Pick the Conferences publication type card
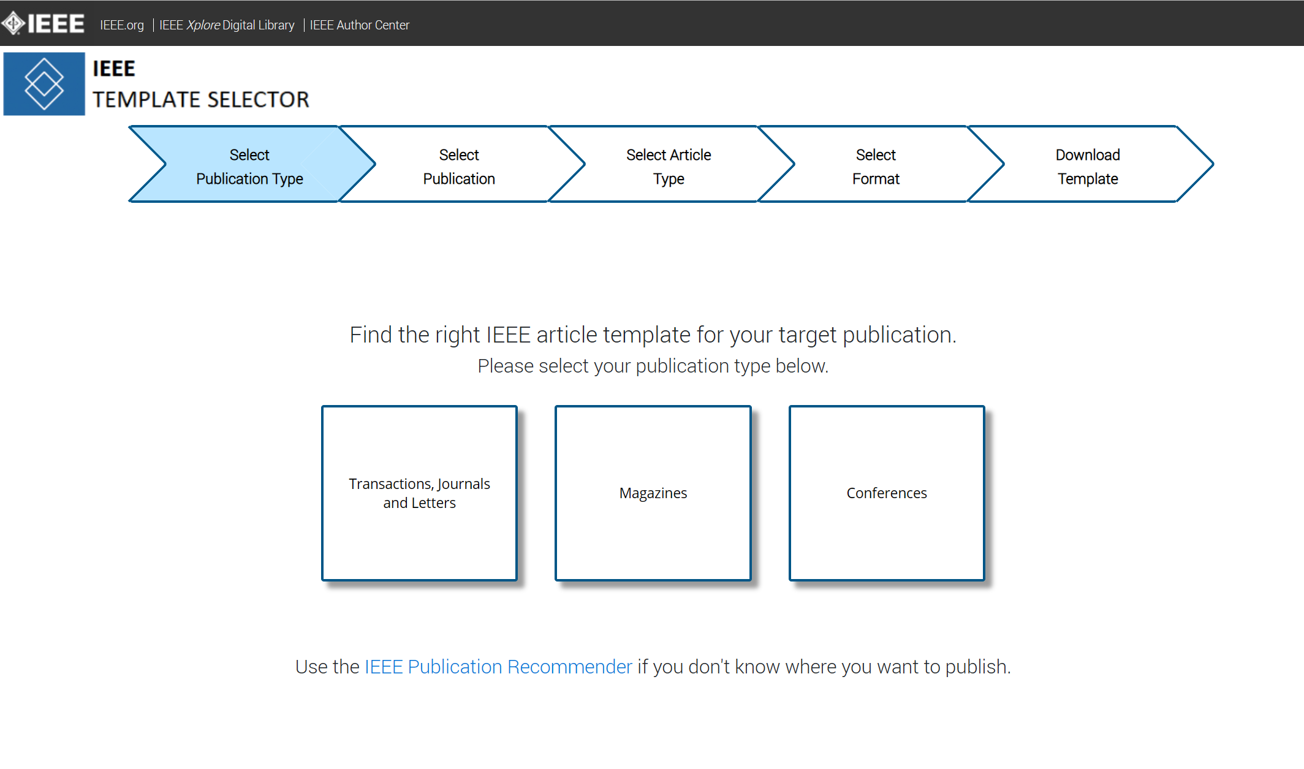The image size is (1304, 769). click(887, 493)
